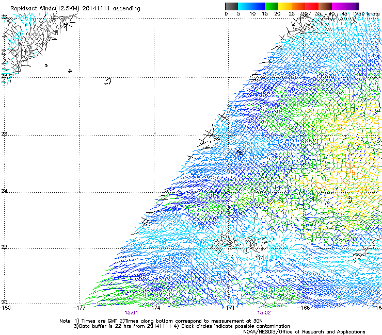Click the longitude label '-174'

pyautogui.click(x=154, y=308)
